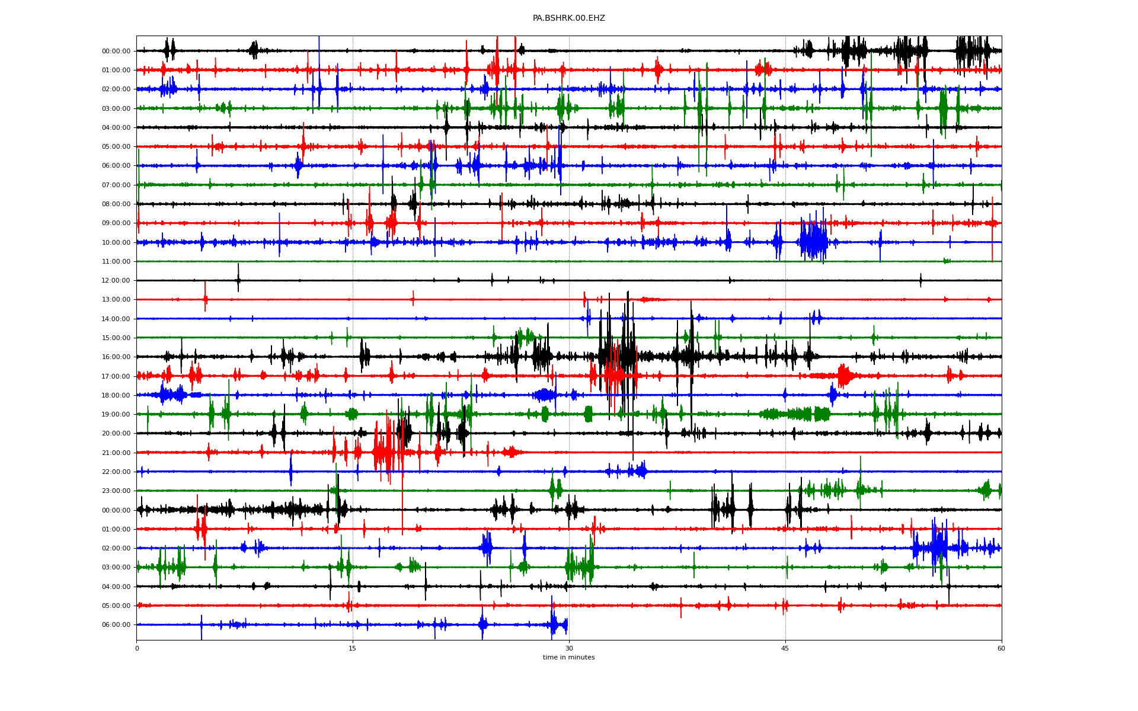The width and height of the screenshot is (1138, 711).
Task: Select the 21:00:00 row label
Action: pyautogui.click(x=116, y=453)
